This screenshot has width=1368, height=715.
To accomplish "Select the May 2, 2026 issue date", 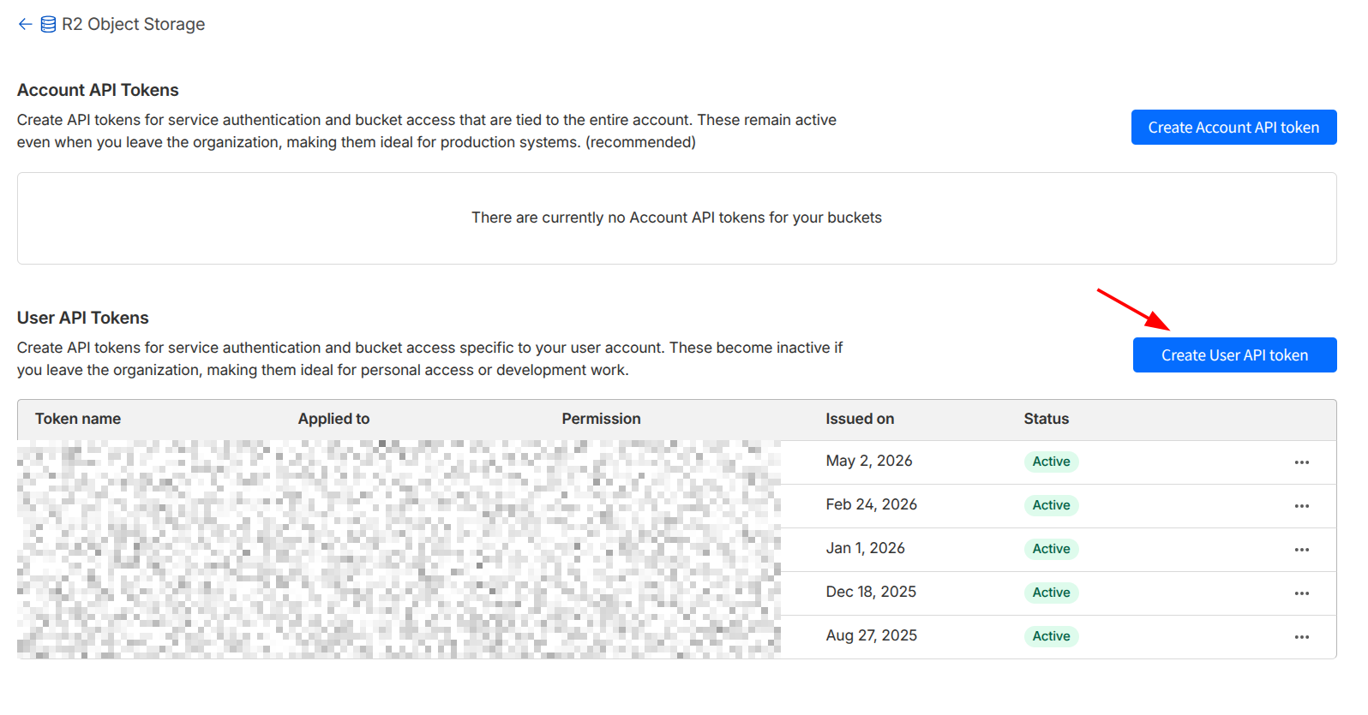I will coord(869,461).
